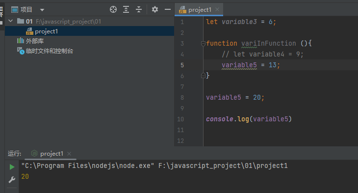Click variInFunction function name
Screen dimensions: 358x193
[269, 43]
